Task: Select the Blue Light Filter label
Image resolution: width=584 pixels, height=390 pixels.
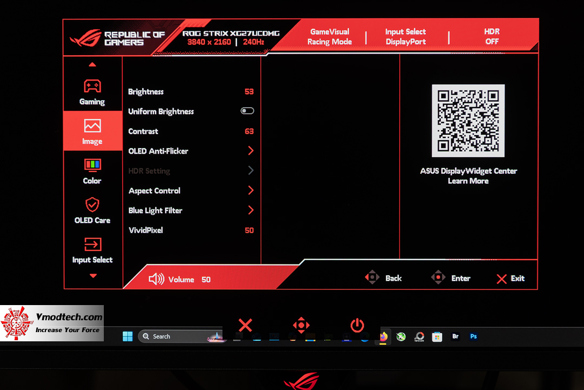Action: [x=155, y=210]
